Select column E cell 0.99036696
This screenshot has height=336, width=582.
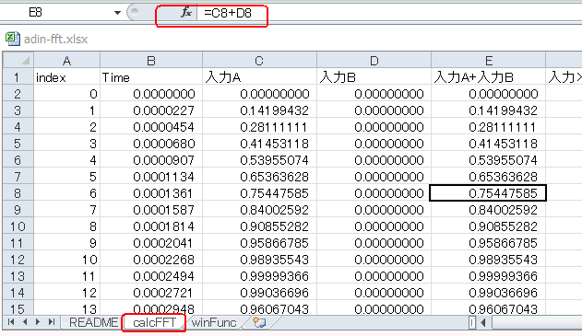coord(489,293)
